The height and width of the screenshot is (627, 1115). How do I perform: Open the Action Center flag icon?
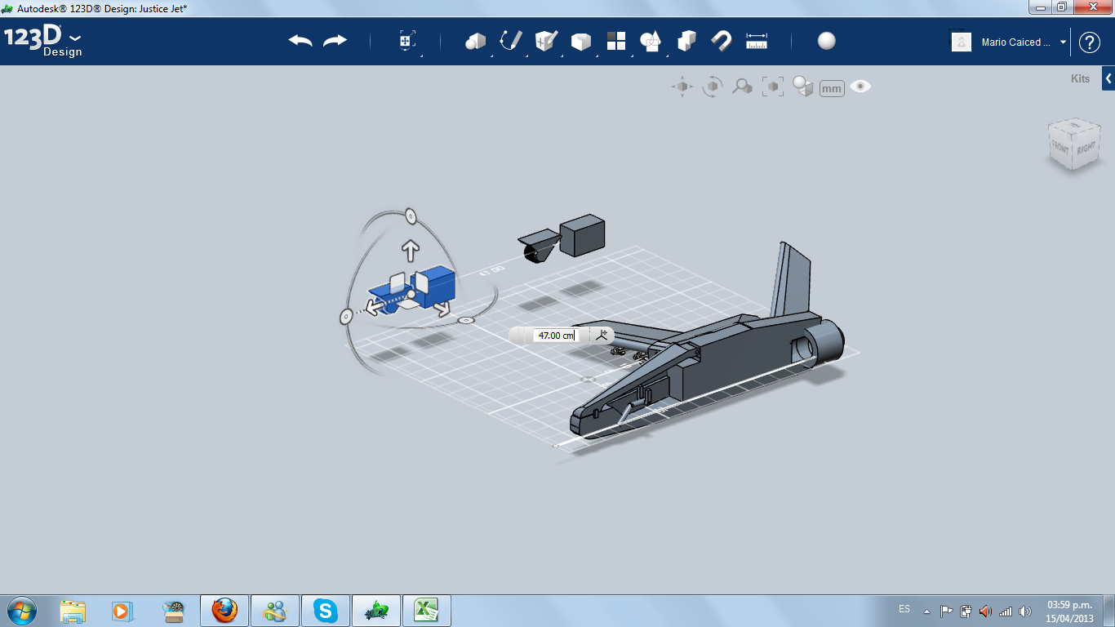tap(947, 611)
